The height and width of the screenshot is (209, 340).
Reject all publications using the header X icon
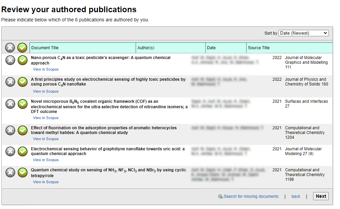(x=10, y=47)
